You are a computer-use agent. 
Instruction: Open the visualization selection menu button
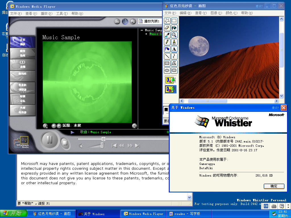point(45,126)
